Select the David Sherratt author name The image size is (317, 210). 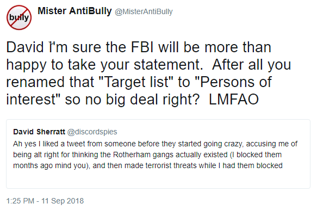click(x=39, y=132)
